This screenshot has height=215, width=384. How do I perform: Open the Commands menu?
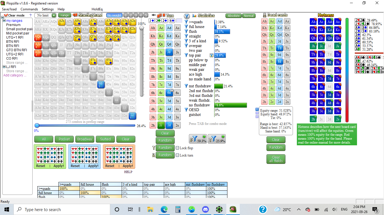coord(29,9)
